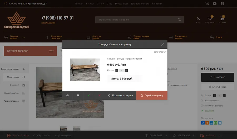
Task: Click Вернуться в раздел back arrow
Action: tap(24, 69)
